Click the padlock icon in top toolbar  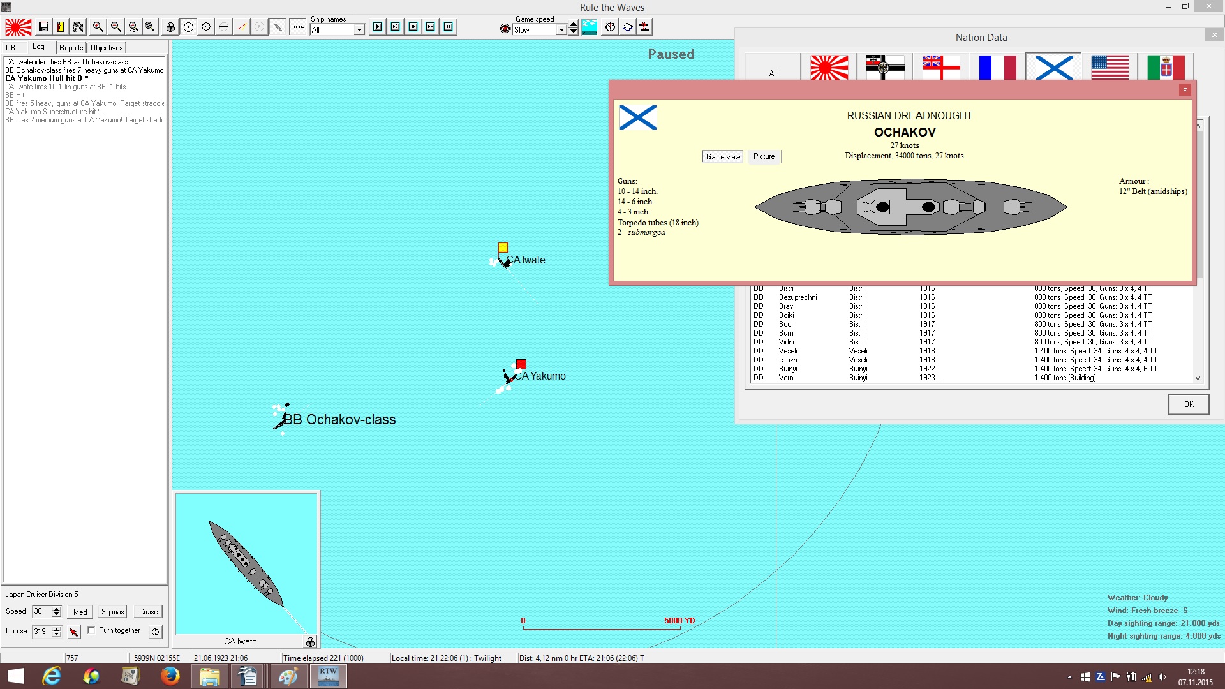click(170, 27)
